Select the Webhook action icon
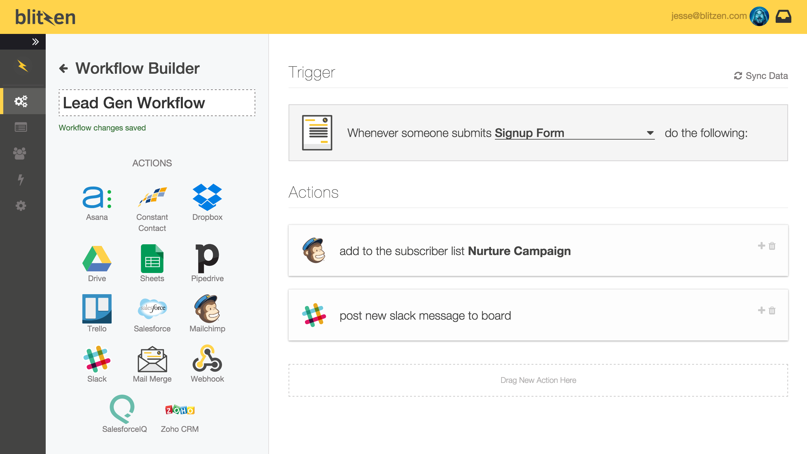Viewport: 807px width, 454px height. click(x=207, y=359)
